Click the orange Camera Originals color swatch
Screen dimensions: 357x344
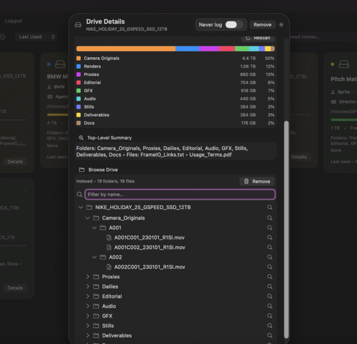[x=79, y=58]
